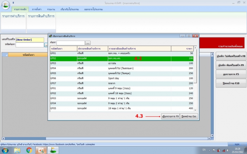Image resolution: width=247 pixels, height=154 pixels.
Task: Select row GF02
Action: pyautogui.click(x=121, y=93)
